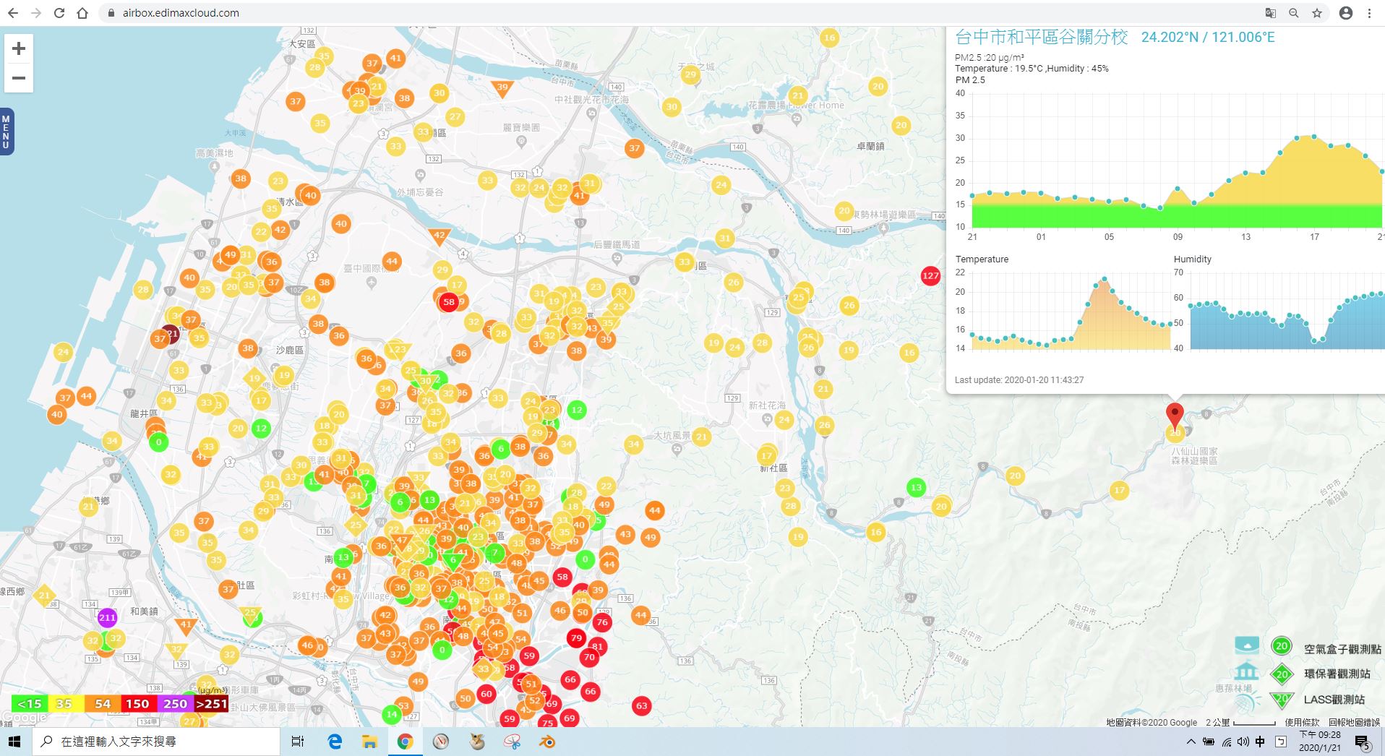
Task: Toggle the Airbox cloud-box layer icon
Action: click(1247, 645)
